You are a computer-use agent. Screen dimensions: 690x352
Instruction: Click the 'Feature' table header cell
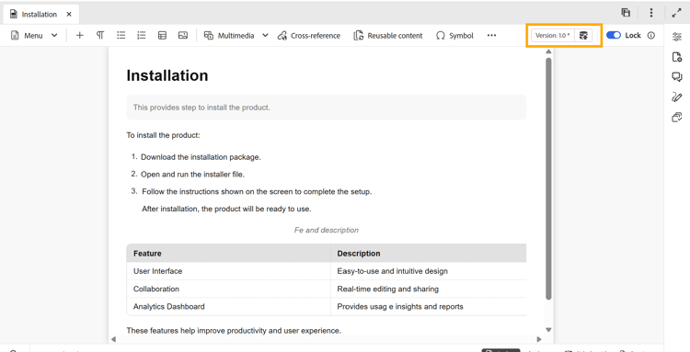point(228,253)
